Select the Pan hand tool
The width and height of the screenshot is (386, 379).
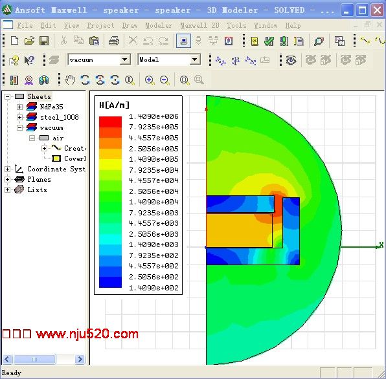pyautogui.click(x=70, y=80)
